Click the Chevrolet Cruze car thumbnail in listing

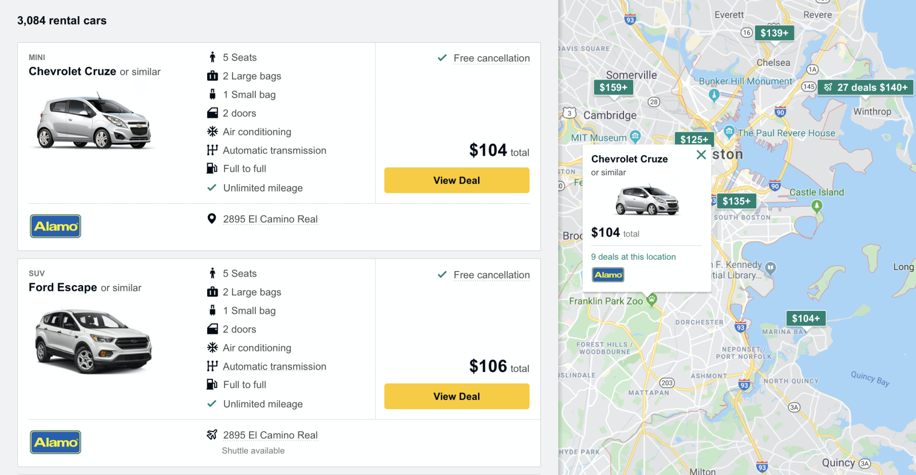(93, 122)
